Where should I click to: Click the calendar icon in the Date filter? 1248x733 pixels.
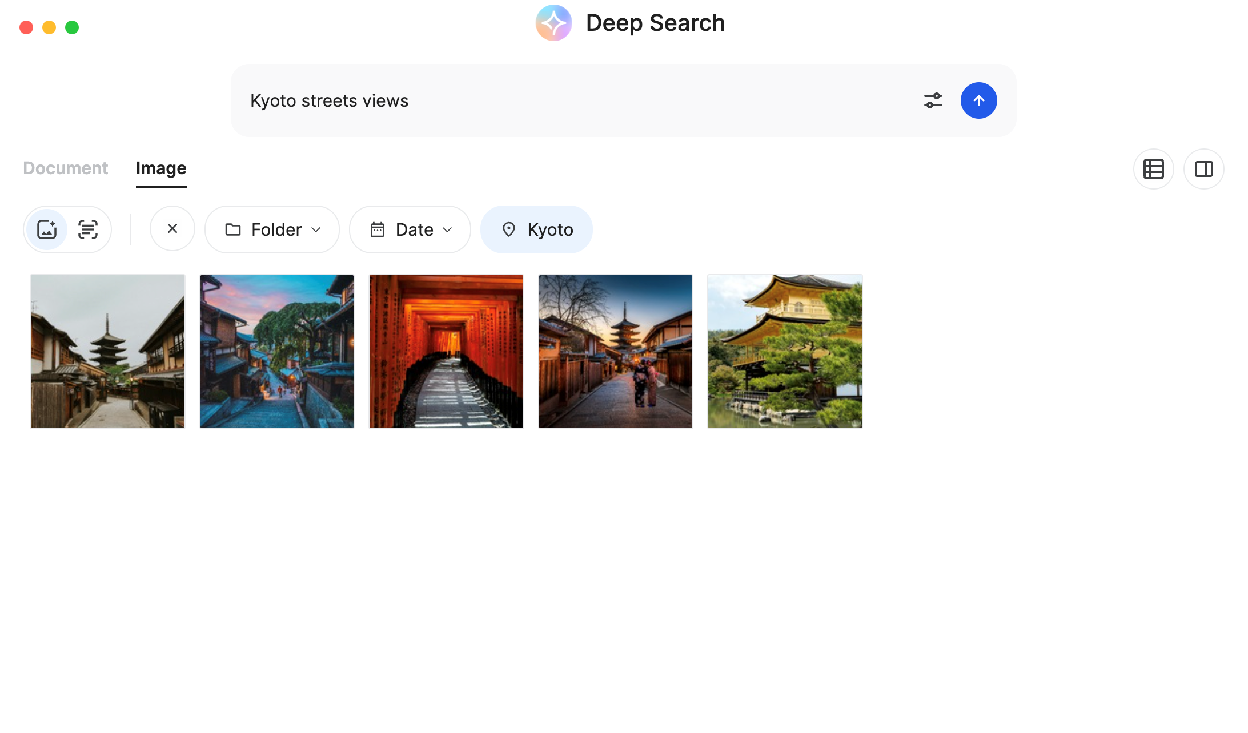coord(377,229)
